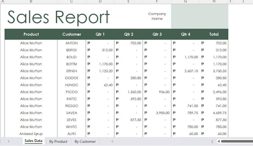Select the BOTTM customer cell
This screenshot has height=146, width=253.
coord(71,64)
